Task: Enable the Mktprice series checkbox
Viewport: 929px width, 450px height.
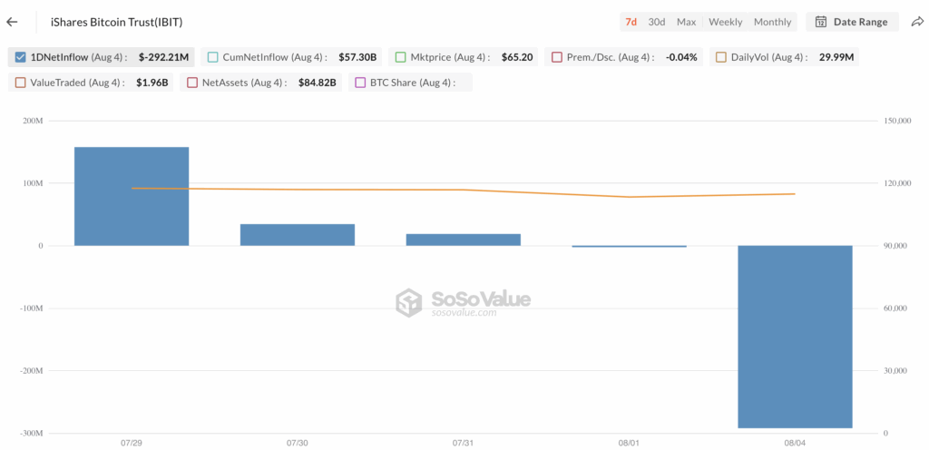Action: (400, 57)
